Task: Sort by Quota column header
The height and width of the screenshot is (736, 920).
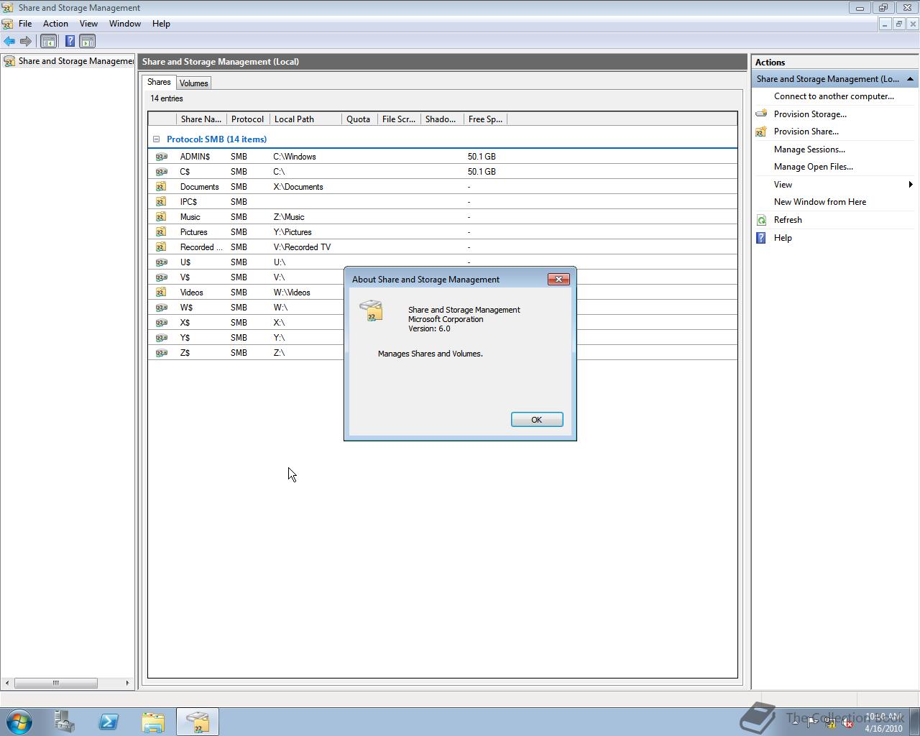Action: pos(359,119)
